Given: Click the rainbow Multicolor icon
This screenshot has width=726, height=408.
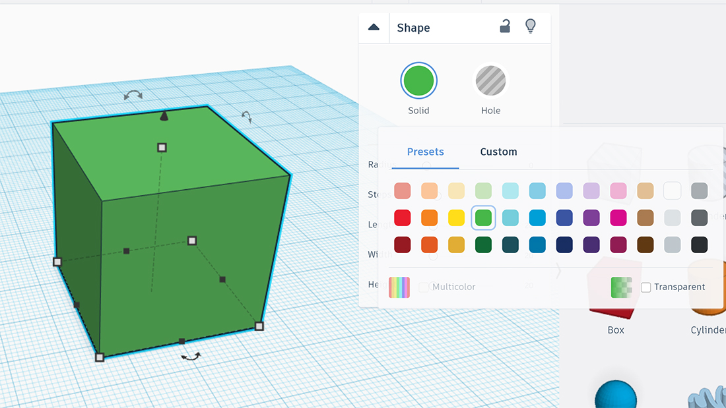Looking at the screenshot, I should [399, 287].
